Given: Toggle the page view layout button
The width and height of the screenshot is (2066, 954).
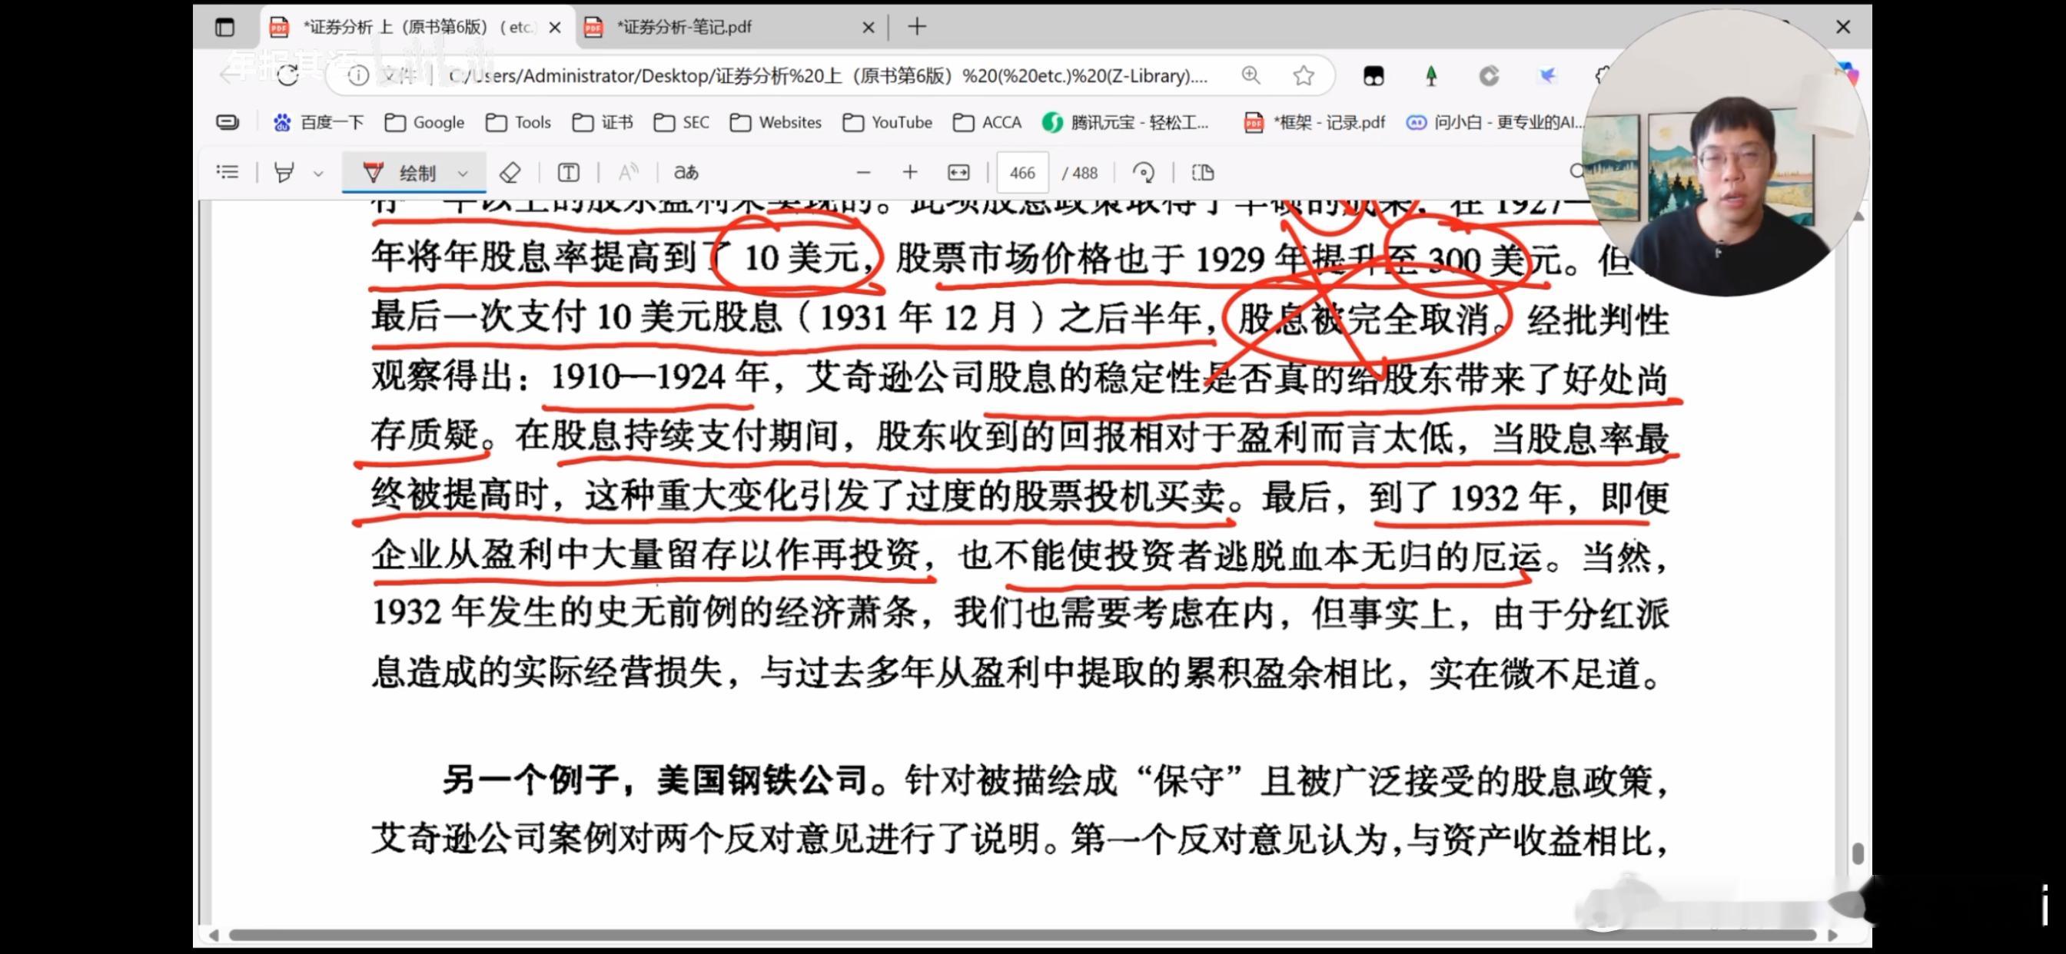Looking at the screenshot, I should (x=1202, y=172).
